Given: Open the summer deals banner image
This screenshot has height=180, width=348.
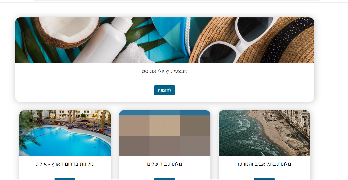Looking at the screenshot, I should (164, 40).
